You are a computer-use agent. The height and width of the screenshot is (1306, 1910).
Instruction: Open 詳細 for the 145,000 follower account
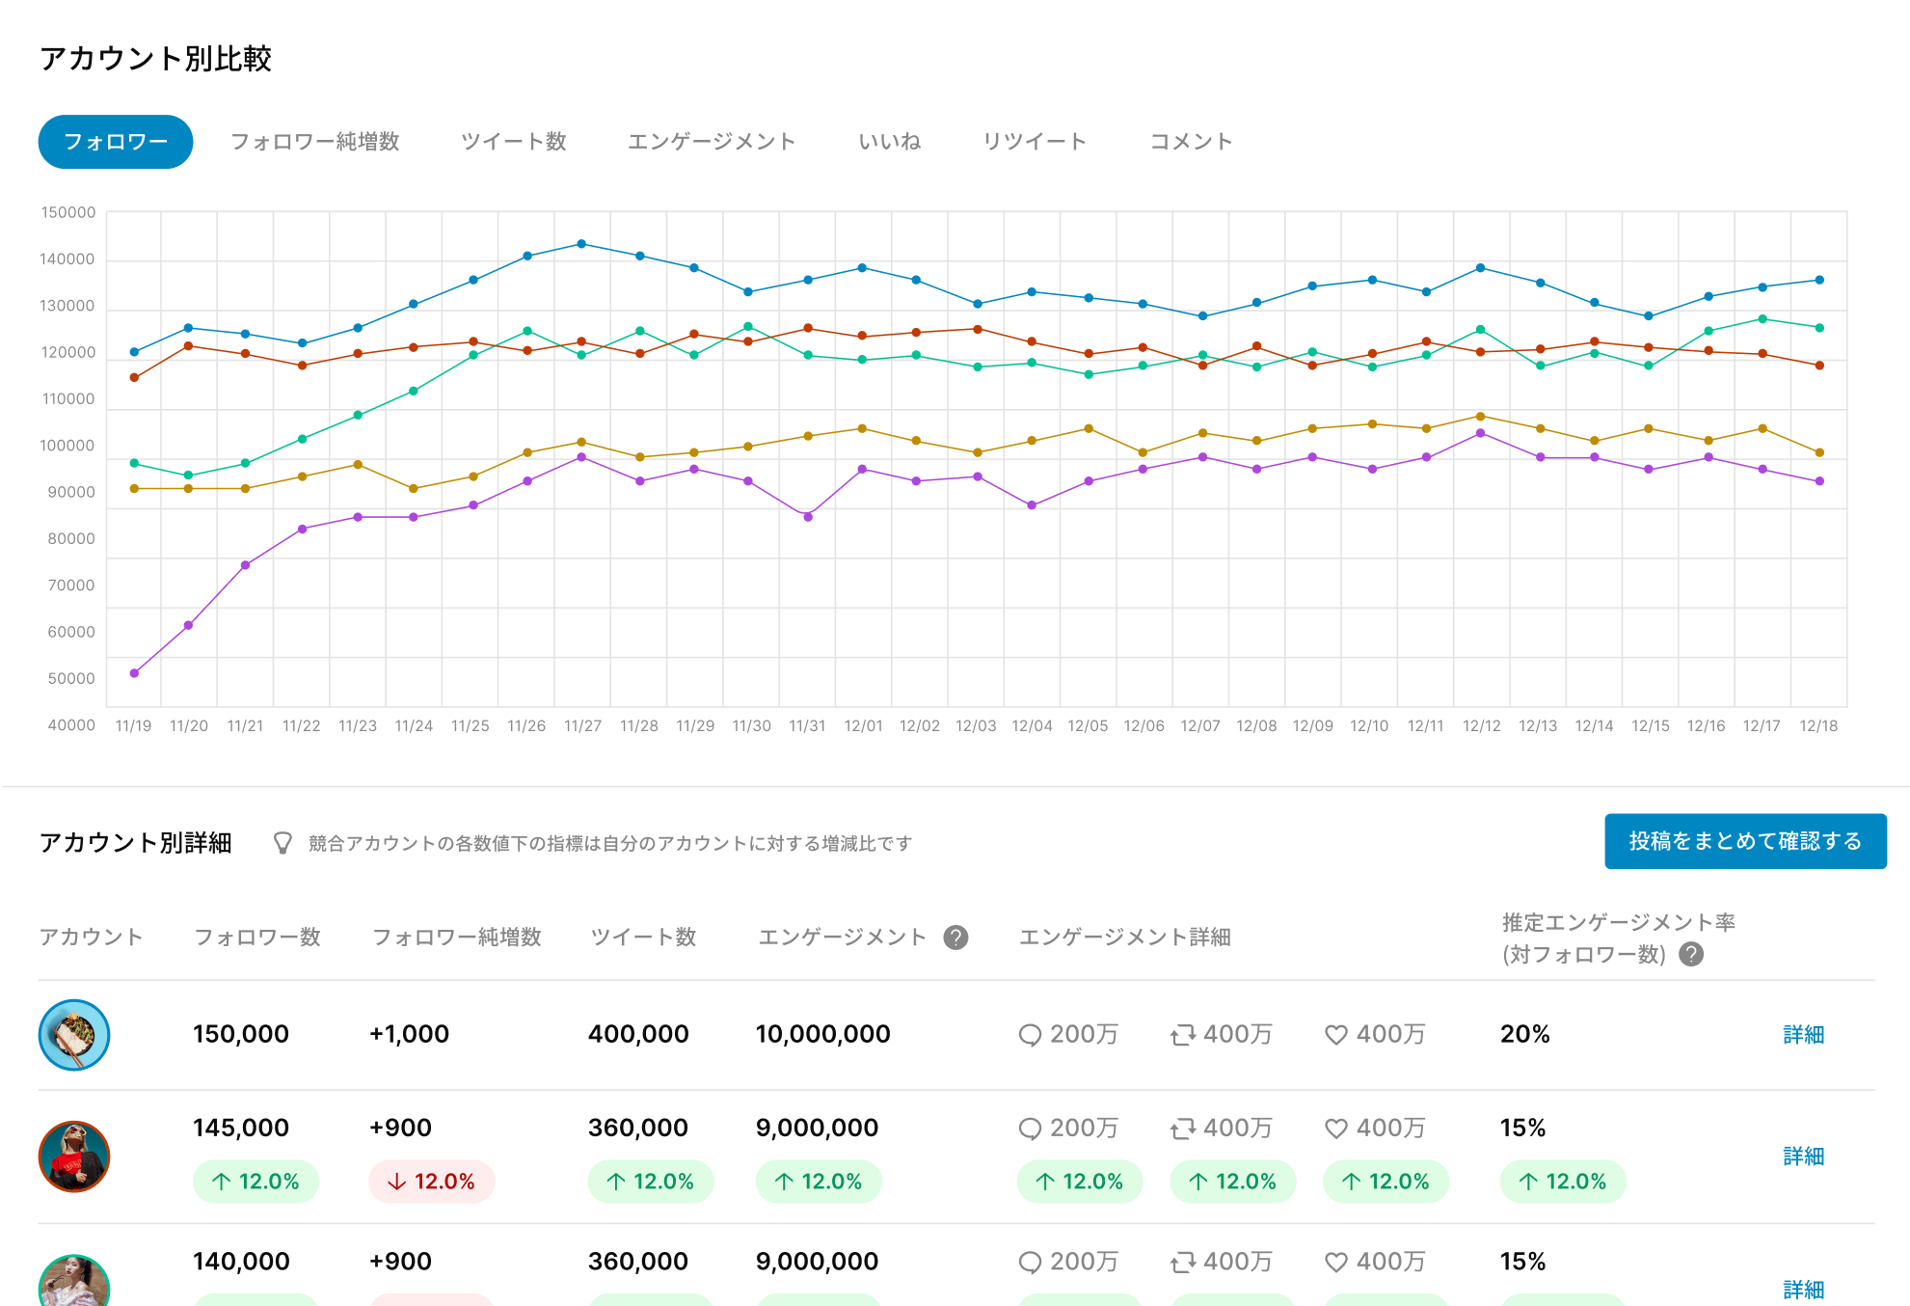(x=1804, y=1155)
